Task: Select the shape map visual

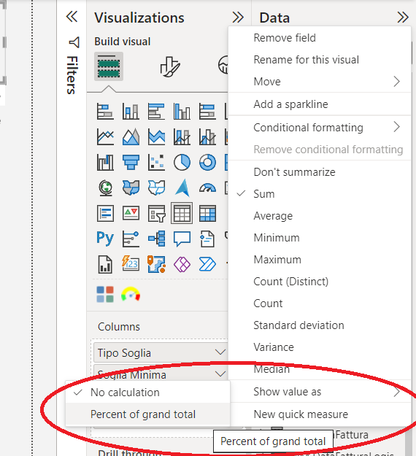Action: (x=156, y=188)
